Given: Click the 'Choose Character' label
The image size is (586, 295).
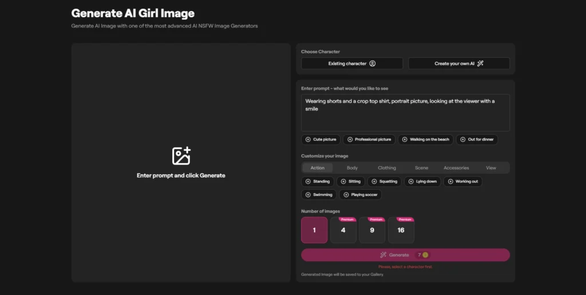Looking at the screenshot, I should tap(320, 51).
